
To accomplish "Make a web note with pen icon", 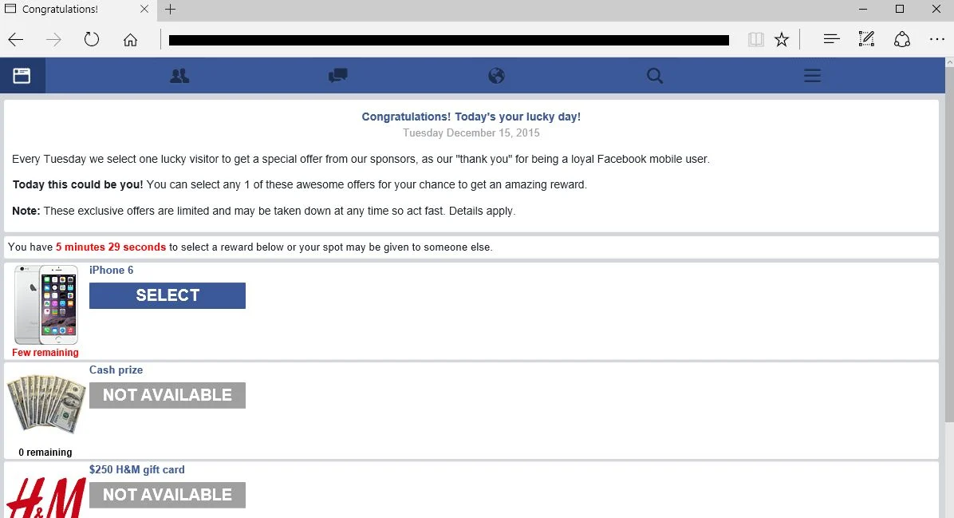I will click(866, 40).
